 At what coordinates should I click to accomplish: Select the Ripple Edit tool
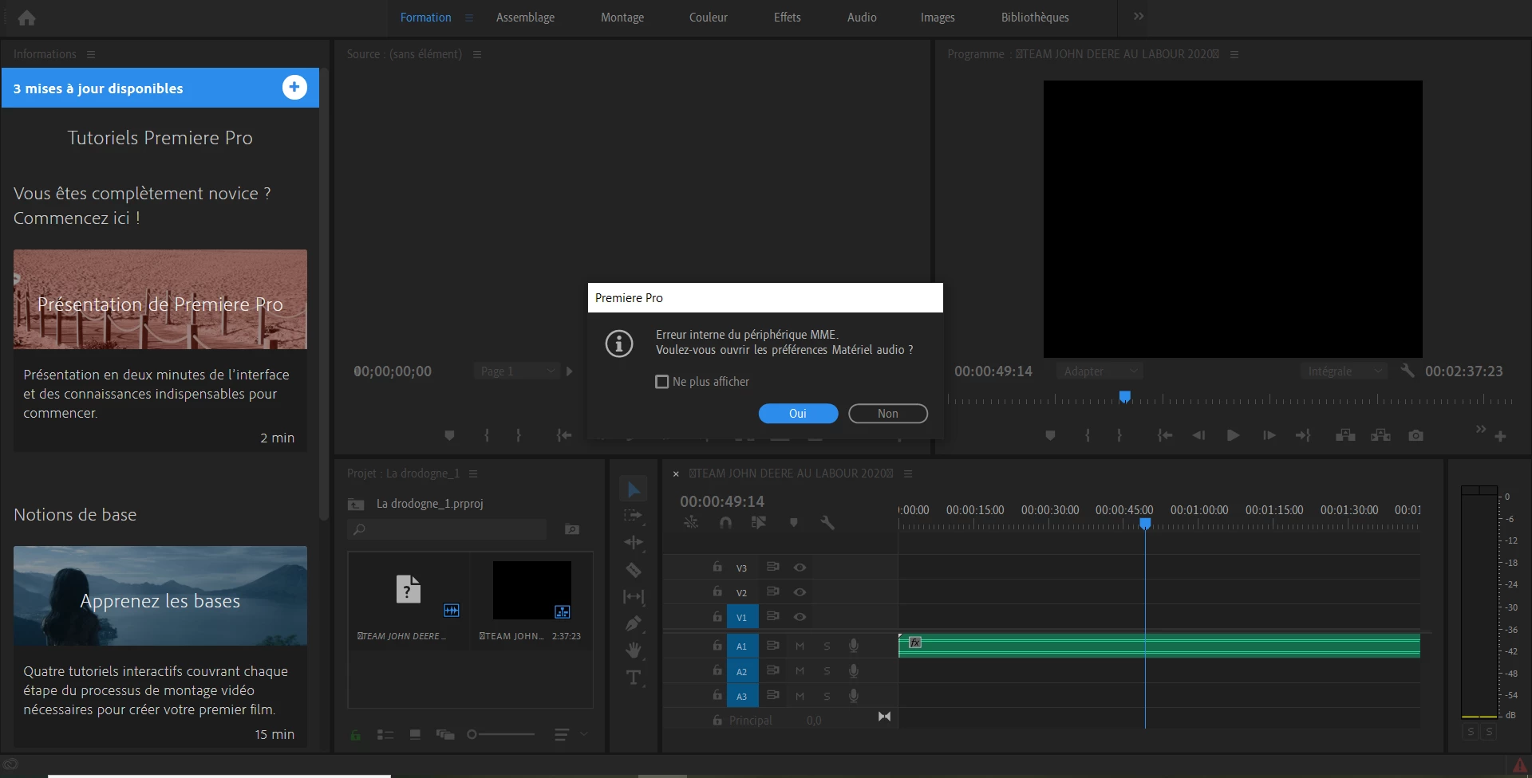(x=634, y=543)
